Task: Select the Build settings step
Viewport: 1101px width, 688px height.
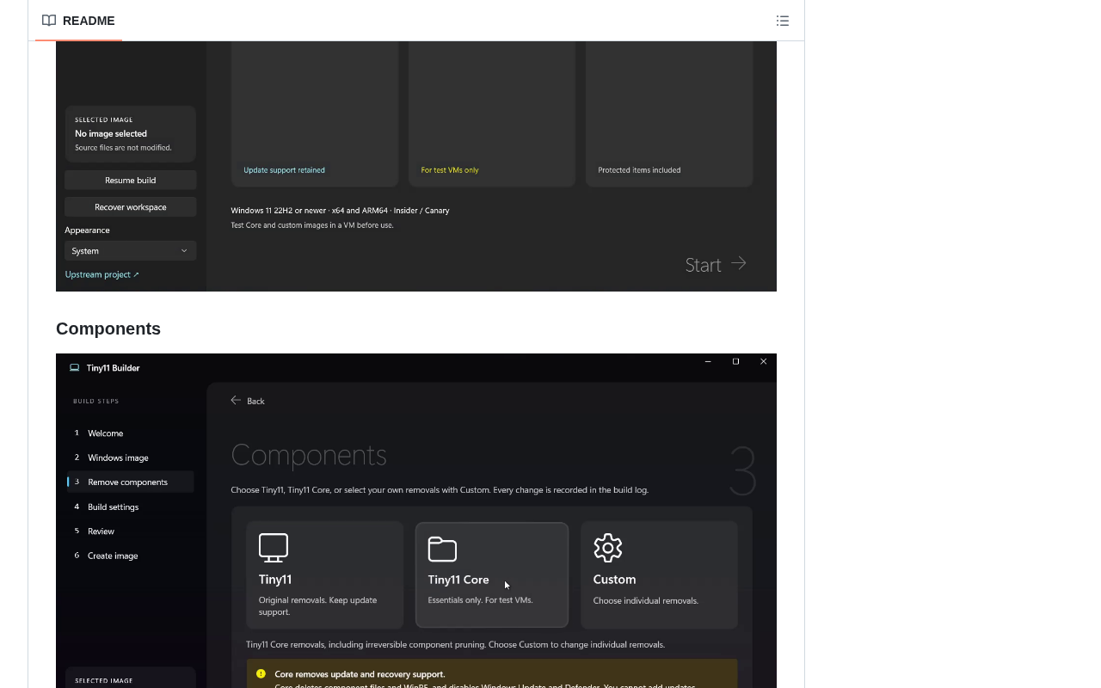Action: [131, 507]
